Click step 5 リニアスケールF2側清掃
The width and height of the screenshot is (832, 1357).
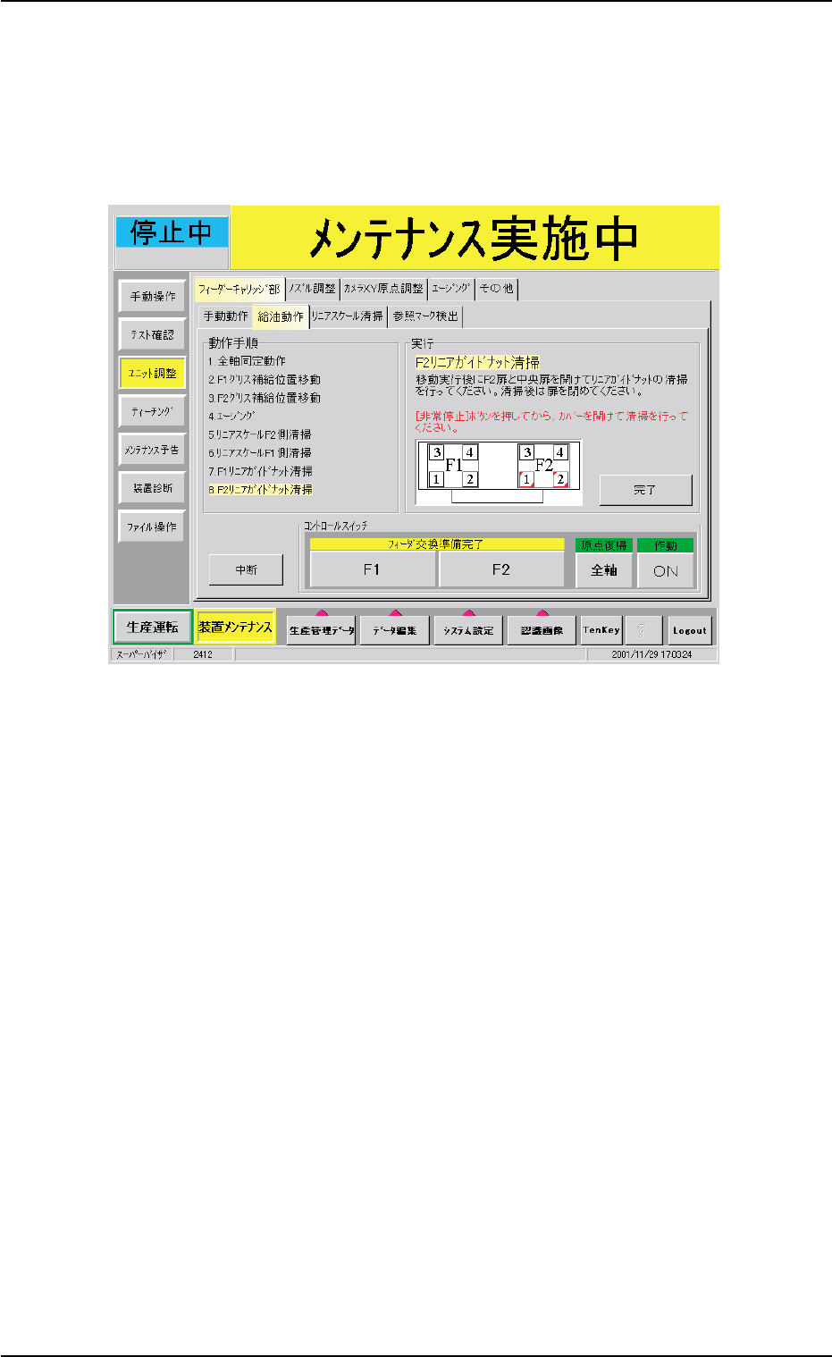[260, 434]
